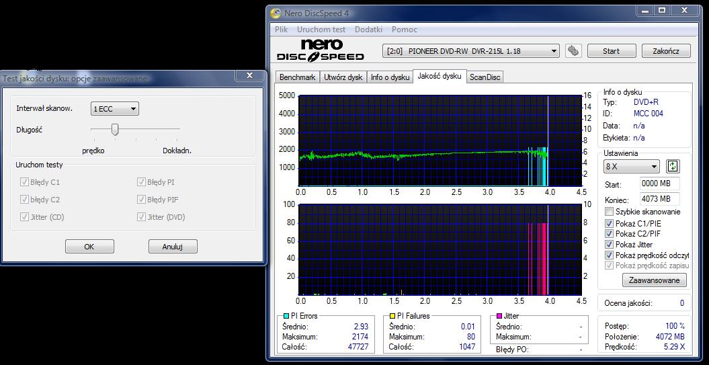The height and width of the screenshot is (365, 709).
Task: Click the Błędy PO label
Action: point(512,349)
